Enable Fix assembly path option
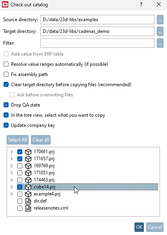The height and width of the screenshot is (235, 167). pos(6,74)
